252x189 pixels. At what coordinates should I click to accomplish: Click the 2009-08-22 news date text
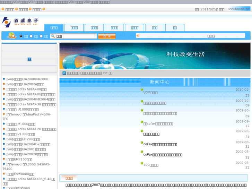tap(242, 165)
